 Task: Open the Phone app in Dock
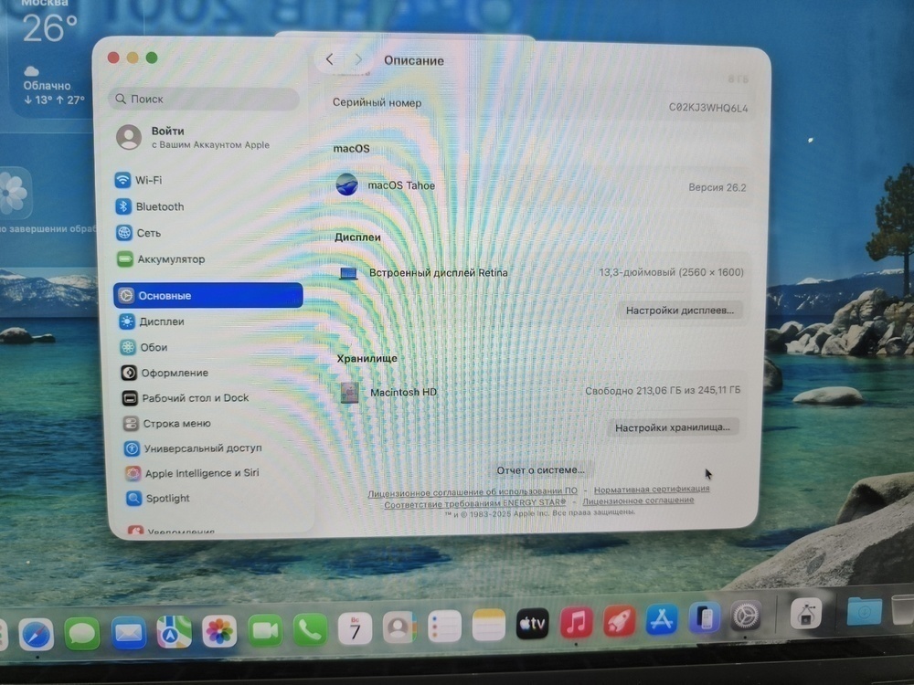pyautogui.click(x=310, y=629)
